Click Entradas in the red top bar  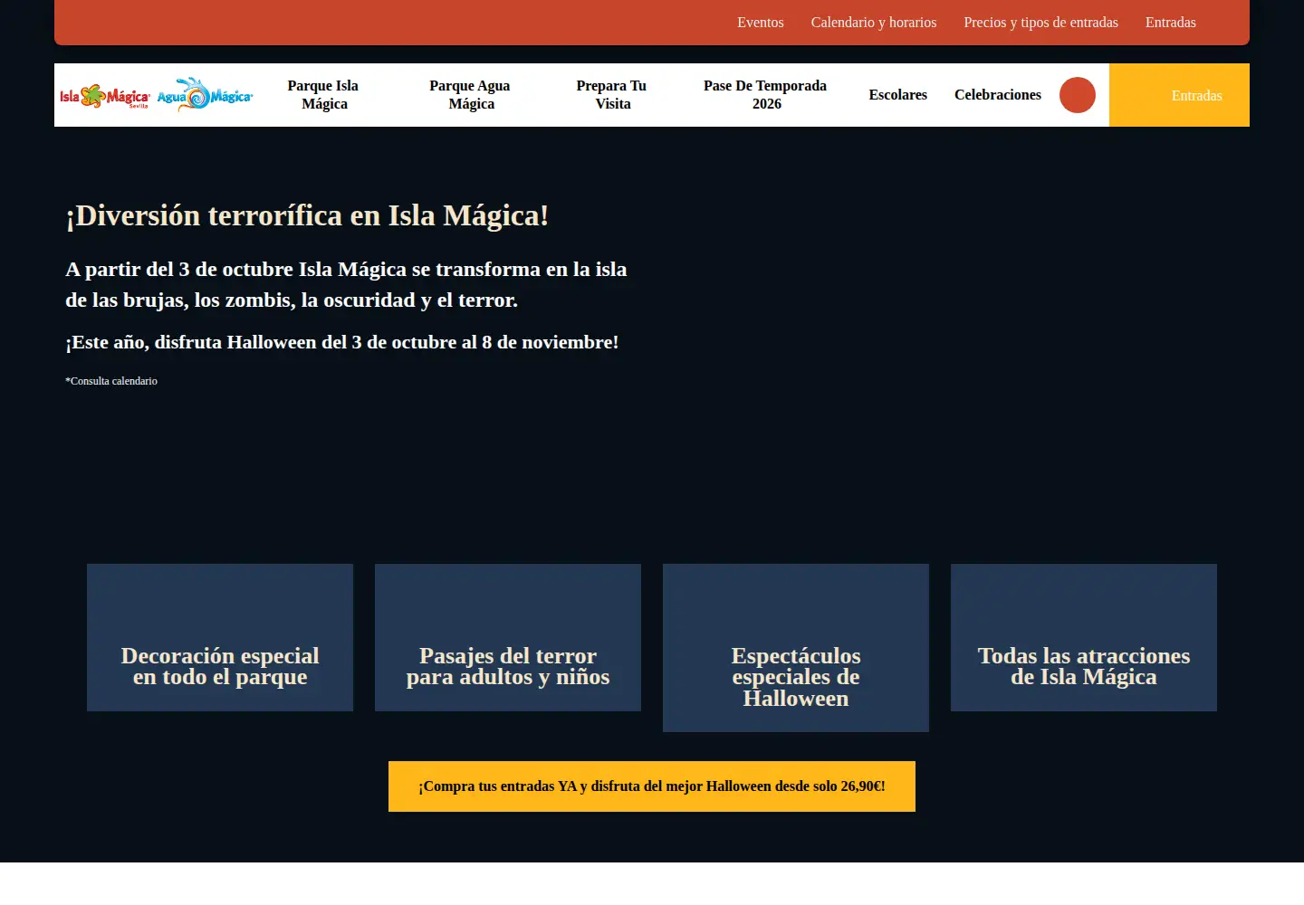click(1171, 23)
